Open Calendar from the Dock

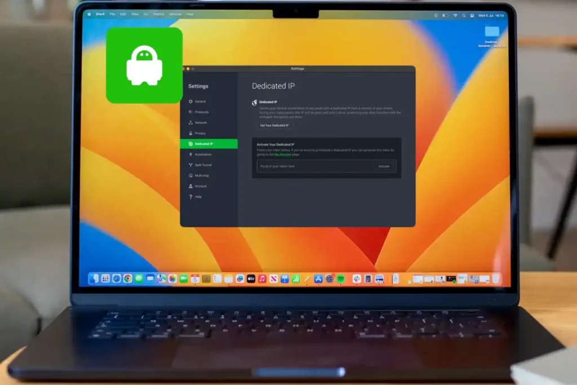pos(195,278)
